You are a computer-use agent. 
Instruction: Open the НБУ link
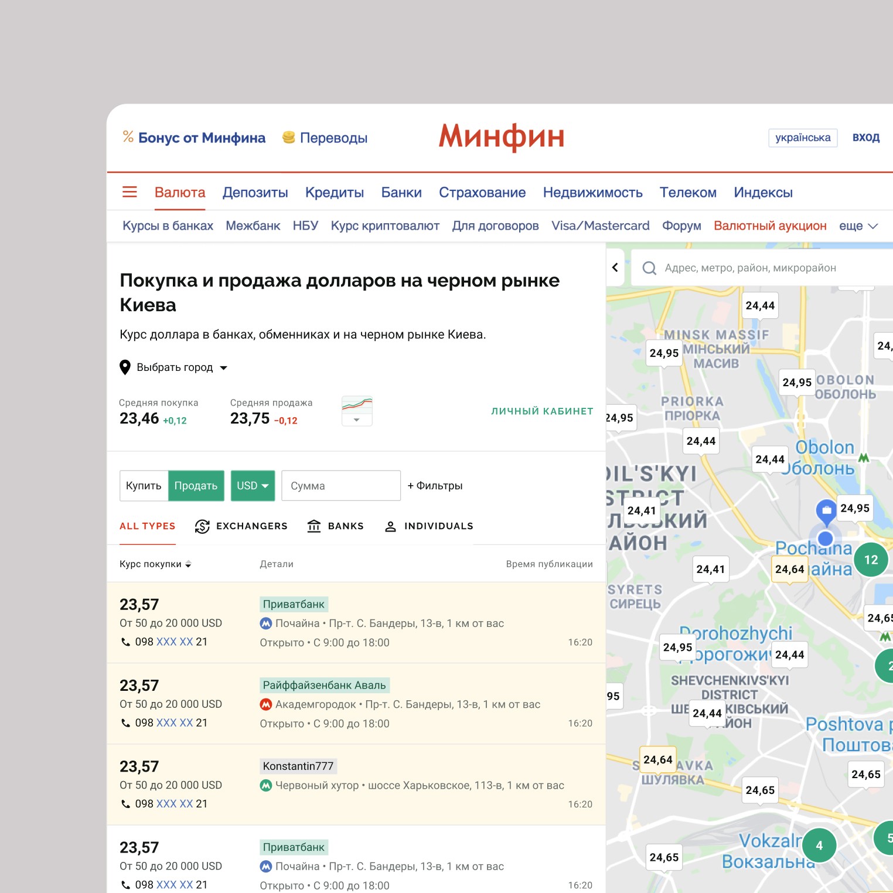[305, 226]
